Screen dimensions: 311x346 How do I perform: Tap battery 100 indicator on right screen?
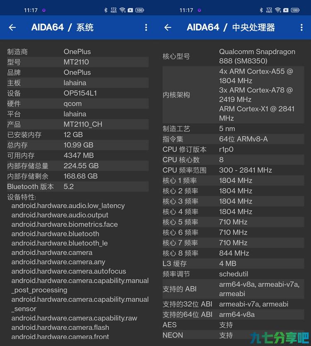coord(295,10)
